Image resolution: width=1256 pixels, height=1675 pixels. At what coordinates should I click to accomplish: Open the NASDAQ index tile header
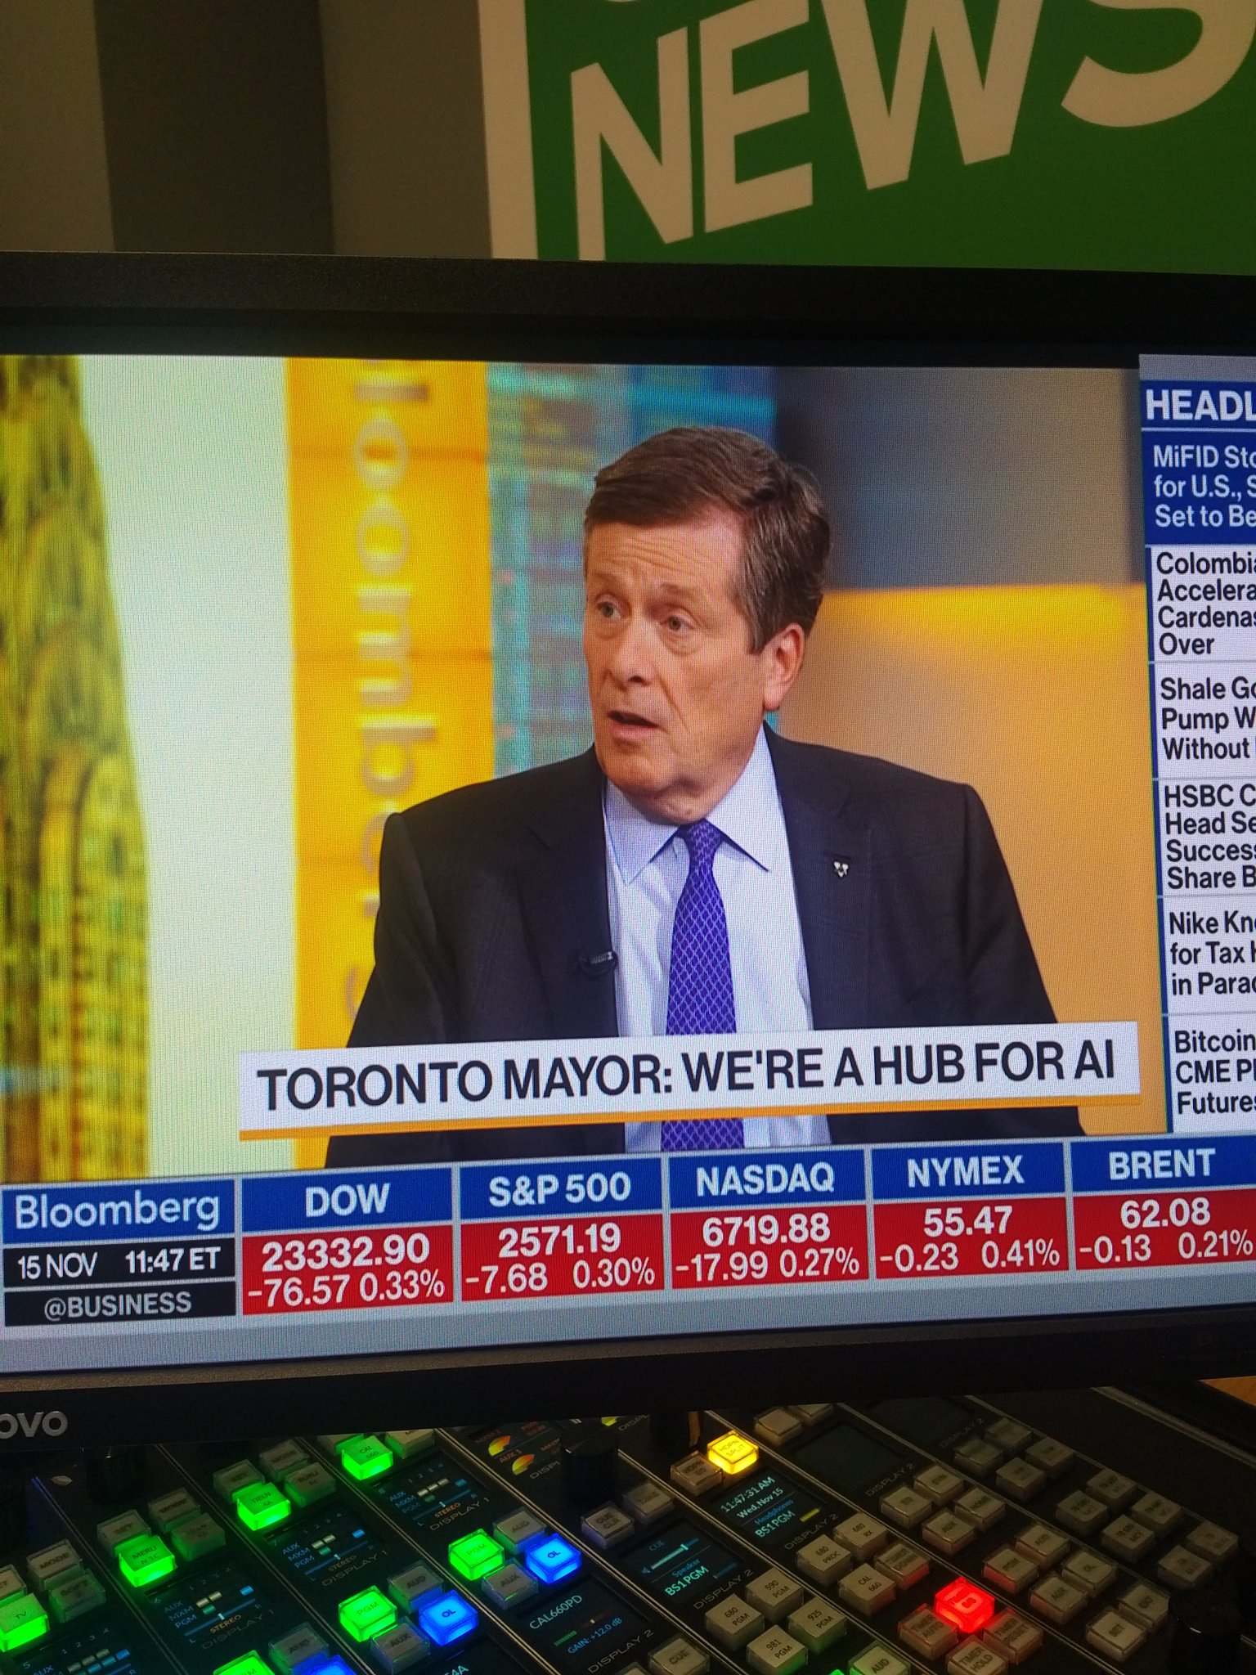[x=766, y=1178]
